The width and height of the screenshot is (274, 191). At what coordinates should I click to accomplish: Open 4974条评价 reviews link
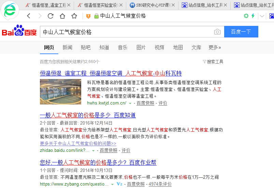point(160,184)
